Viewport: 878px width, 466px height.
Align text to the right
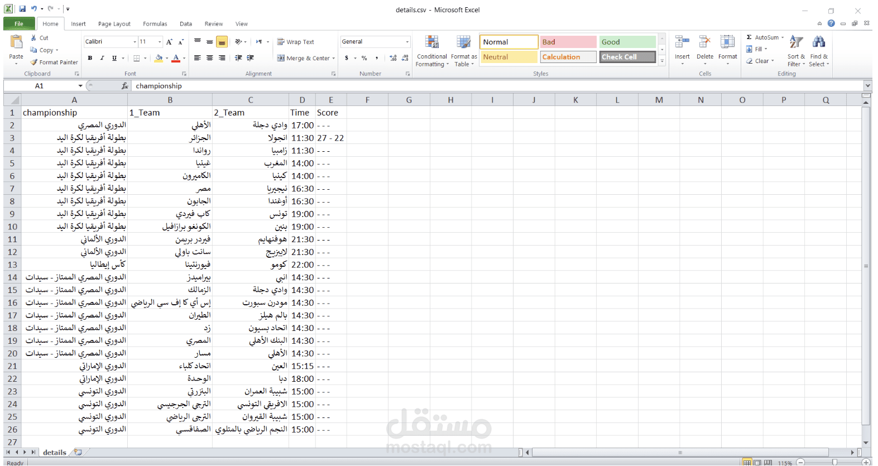222,58
